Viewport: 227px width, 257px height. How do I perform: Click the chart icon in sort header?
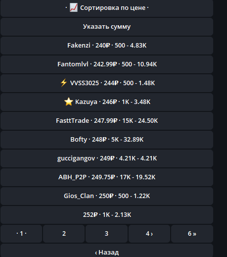pyautogui.click(x=74, y=8)
